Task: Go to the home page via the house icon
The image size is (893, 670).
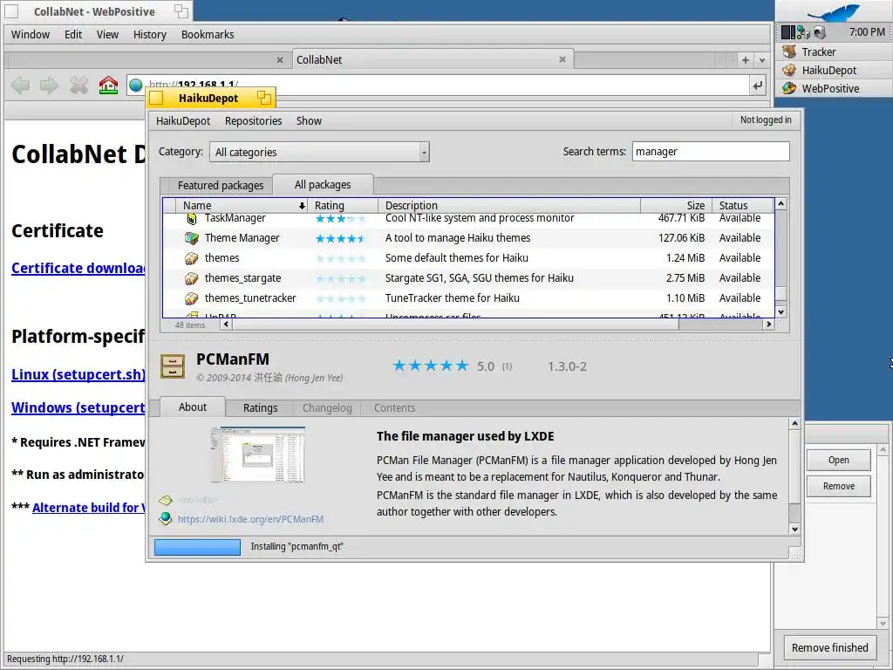Action: [108, 85]
